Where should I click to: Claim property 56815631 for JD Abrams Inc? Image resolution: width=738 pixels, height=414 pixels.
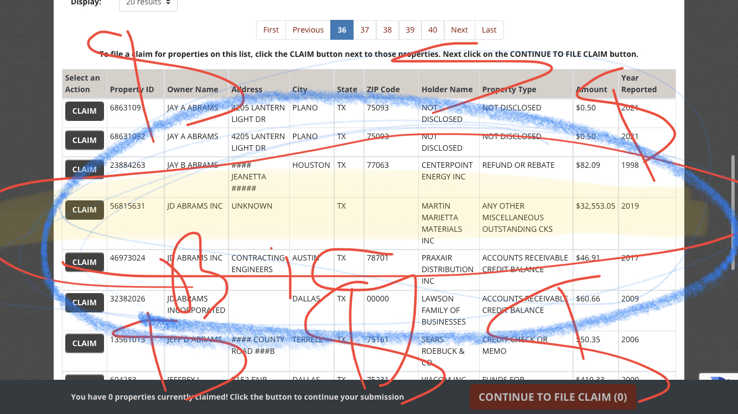[x=85, y=210]
